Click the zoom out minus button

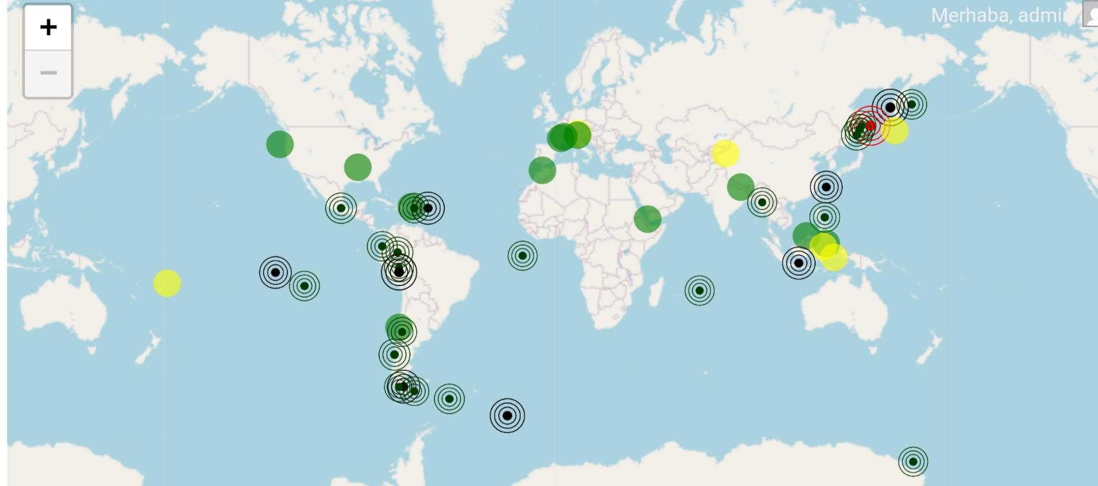point(48,73)
